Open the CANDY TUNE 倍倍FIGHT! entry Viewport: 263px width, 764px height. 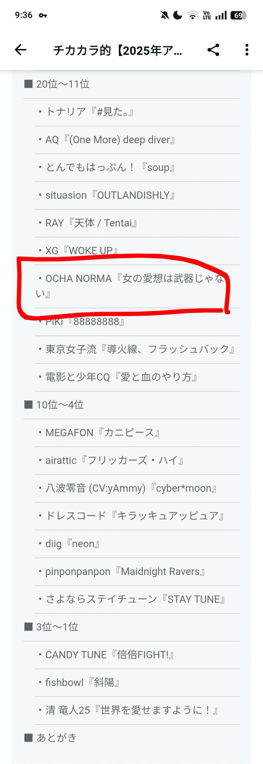109,655
